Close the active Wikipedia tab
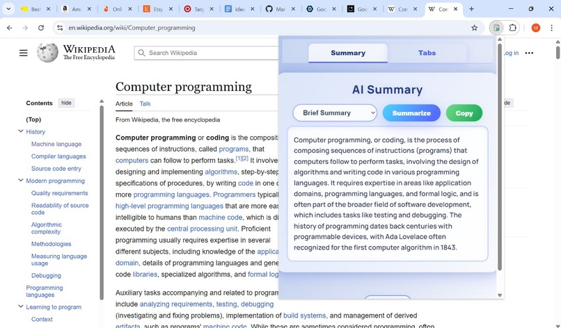 pyautogui.click(x=455, y=9)
